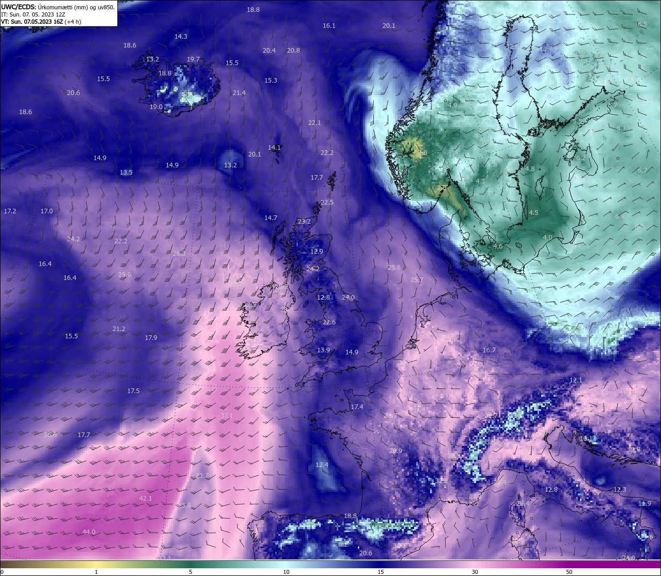Viewport: 661px width, 576px height.
Task: Click the 16.1 value at the top
Action: point(329,25)
